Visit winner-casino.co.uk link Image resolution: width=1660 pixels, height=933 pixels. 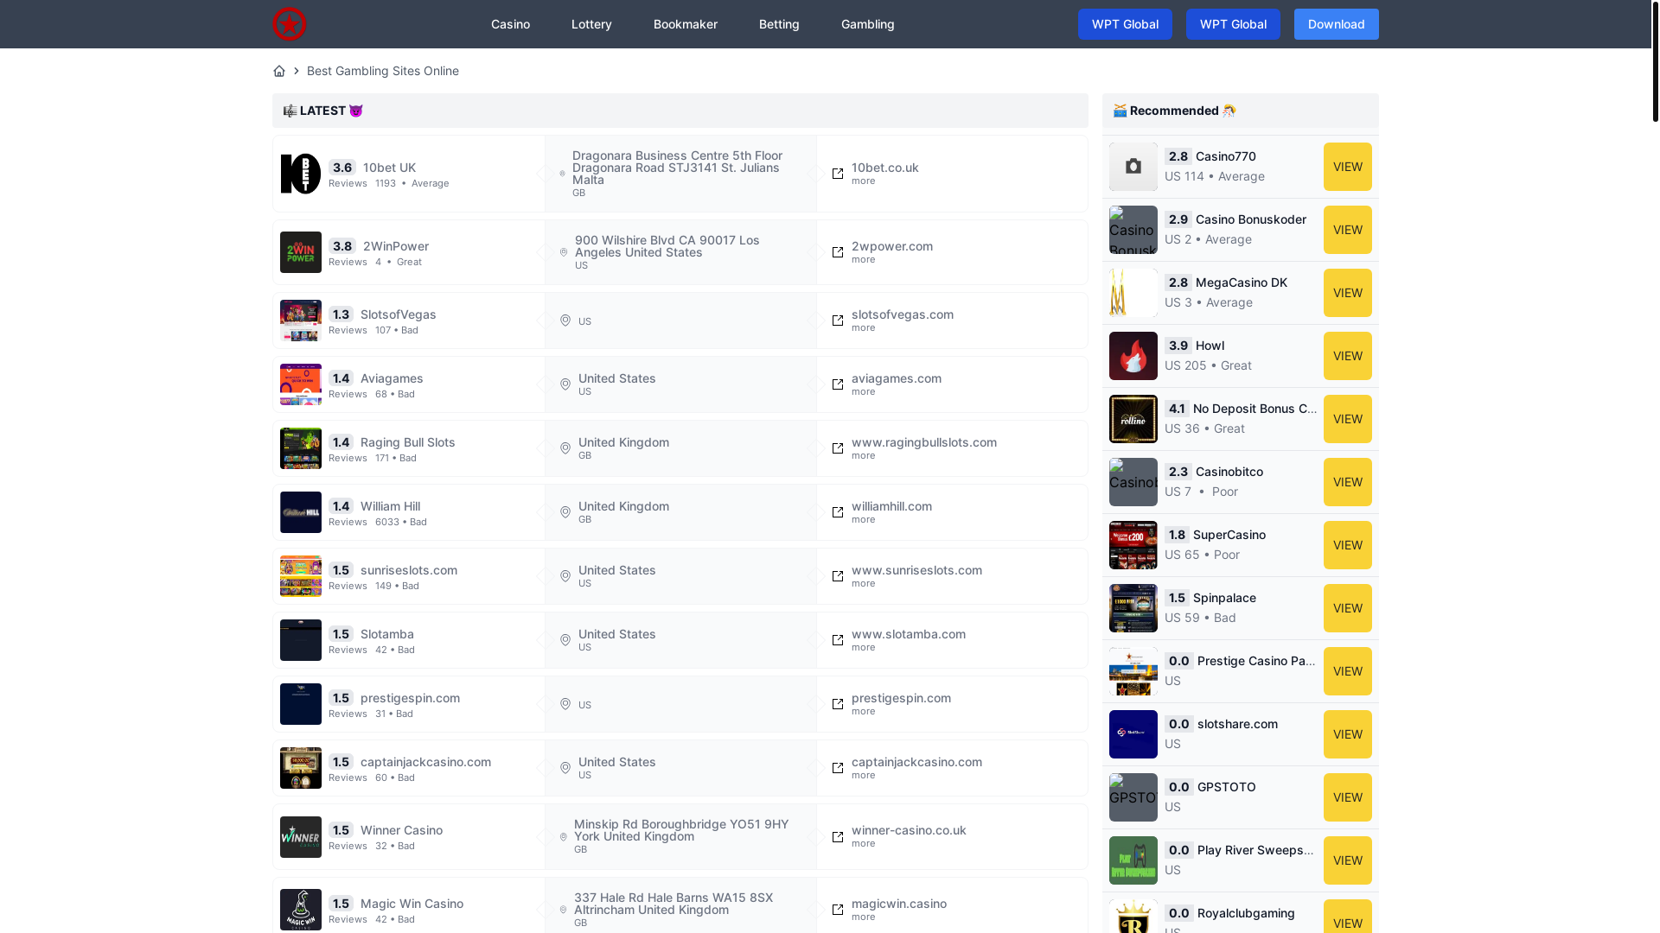(909, 830)
